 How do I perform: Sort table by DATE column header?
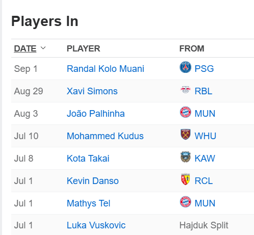pyautogui.click(x=25, y=48)
